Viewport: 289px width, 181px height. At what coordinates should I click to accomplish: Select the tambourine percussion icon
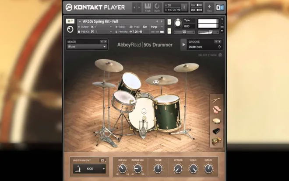pyautogui.click(x=216, y=121)
